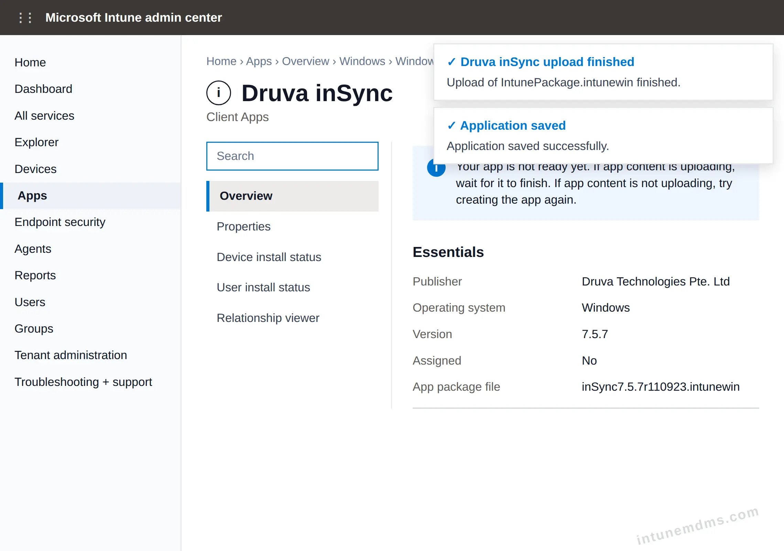Image resolution: width=784 pixels, height=551 pixels.
Task: Click the Assigned value No
Action: 589,360
